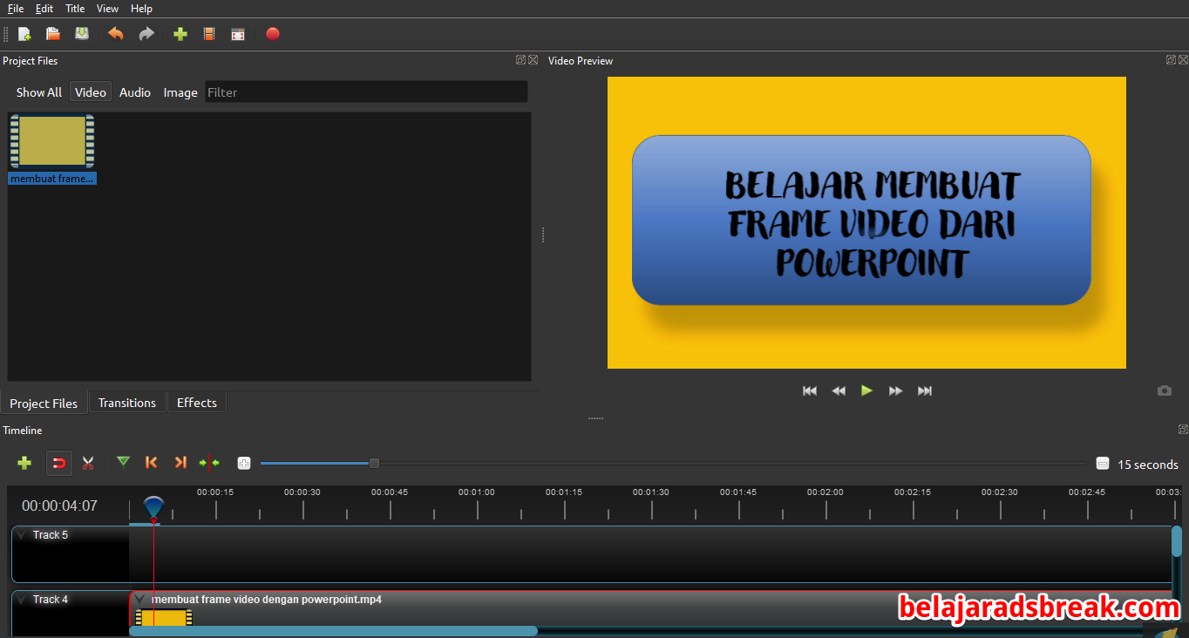
Task: Create a new project from the toolbar
Action: (24, 34)
